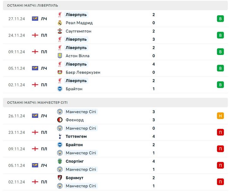The width and height of the screenshot is (232, 192).
Task: Click the red loss badge for Bournemouth match
Action: click(220, 182)
